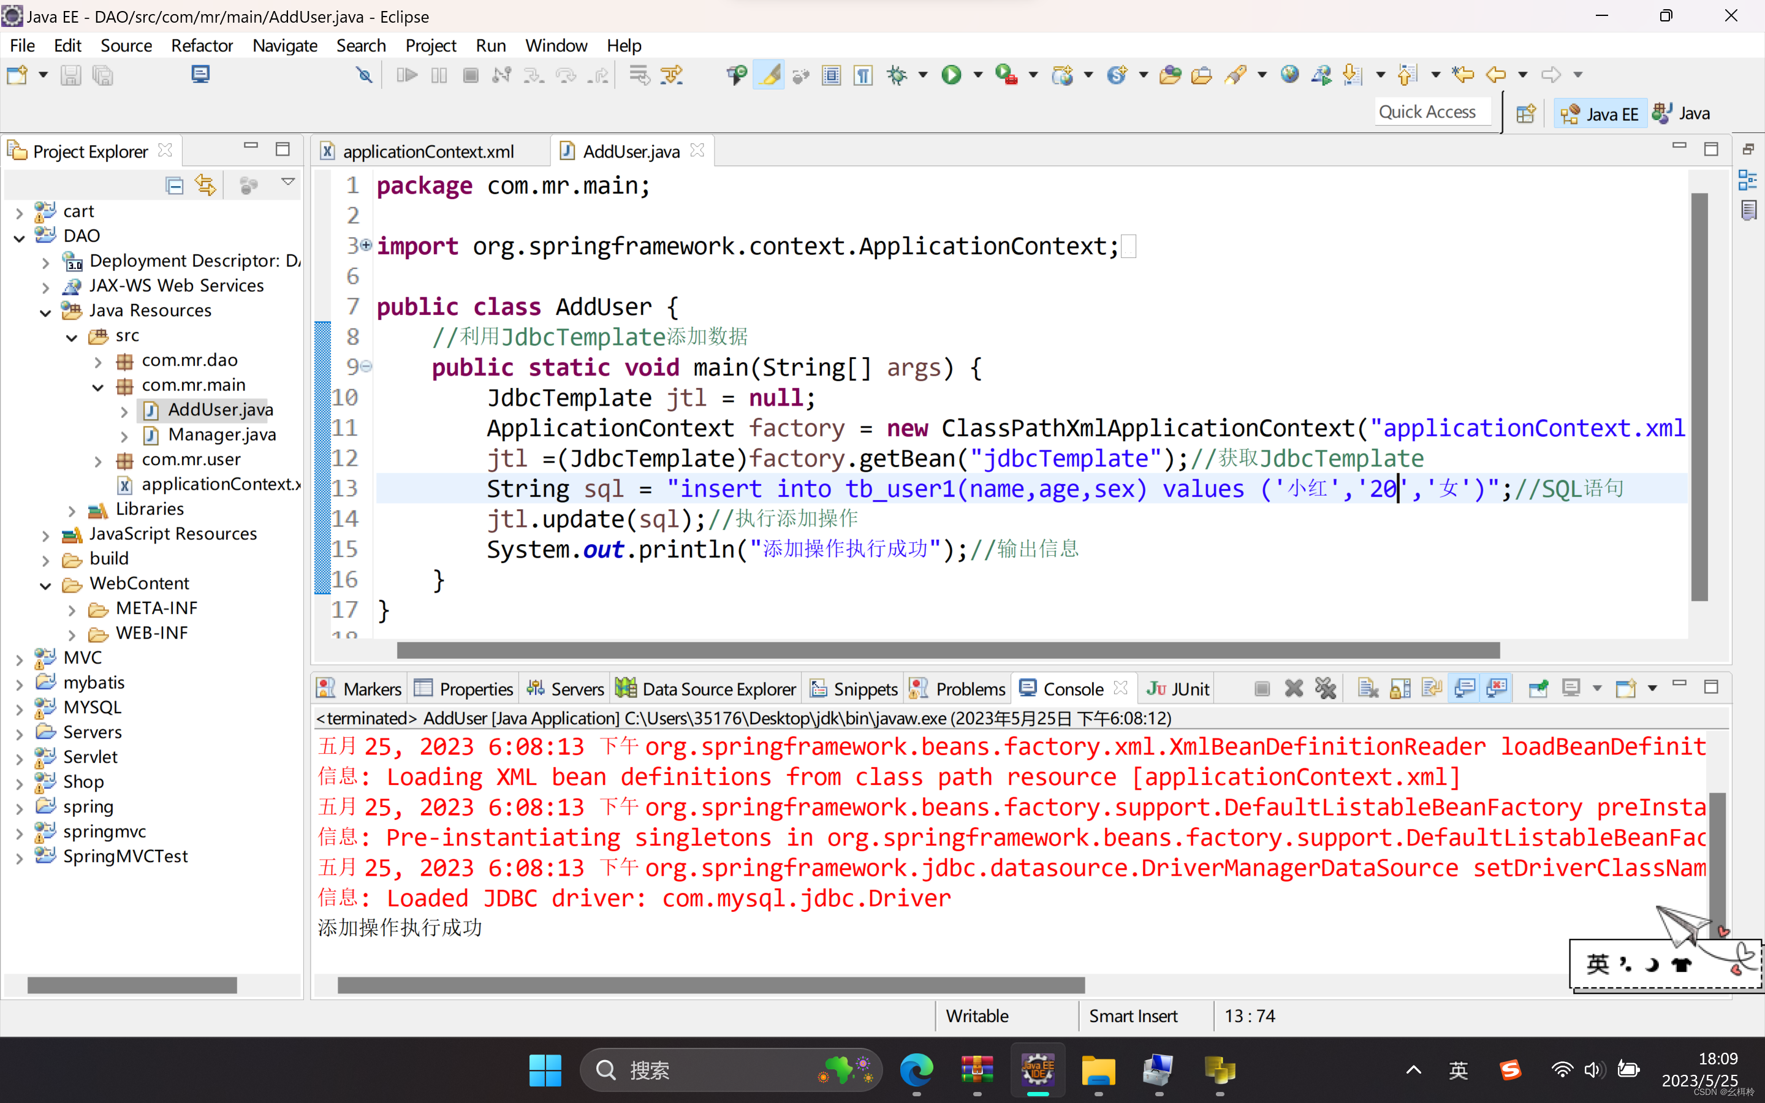
Task: Collapse the WebContent folder
Action: [45, 585]
